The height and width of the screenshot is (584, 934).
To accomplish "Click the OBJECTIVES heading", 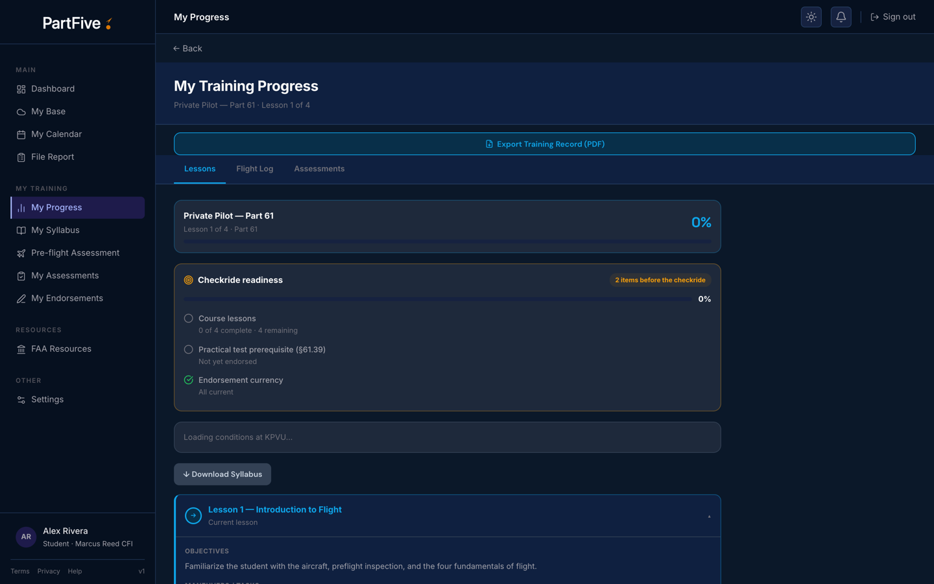I will pyautogui.click(x=207, y=552).
